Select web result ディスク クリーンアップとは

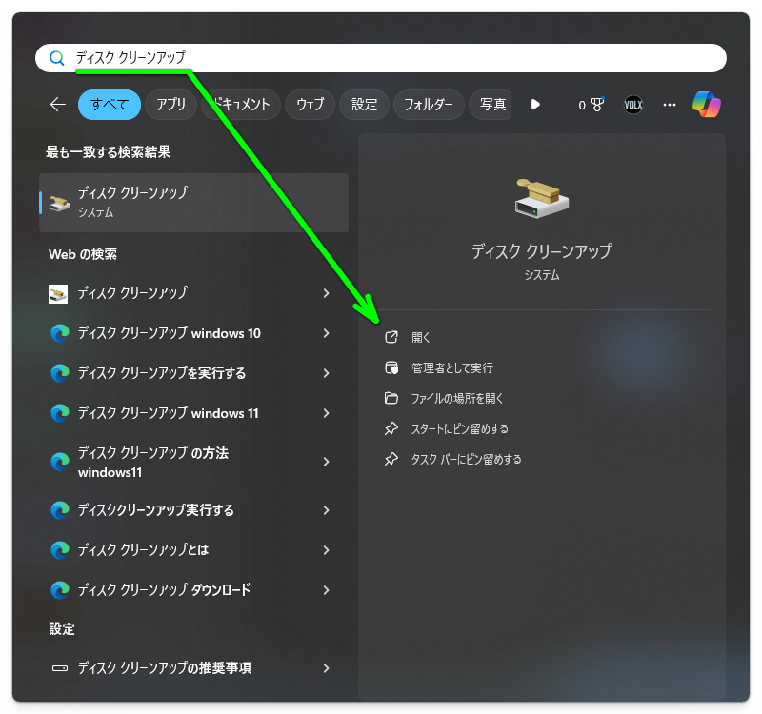143,550
